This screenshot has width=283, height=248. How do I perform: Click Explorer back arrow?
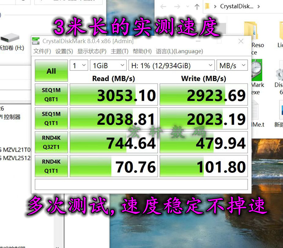[163, 7]
